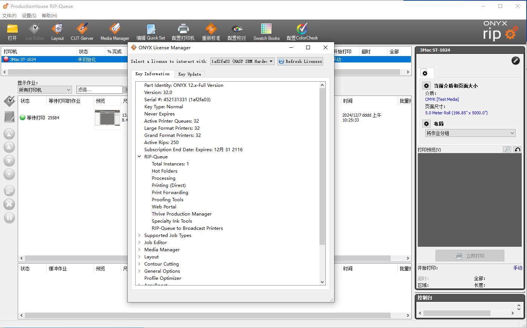Click the 重新校准 recalibrate toolbar icon
Image resolution: width=527 pixels, height=328 pixels.
pyautogui.click(x=211, y=29)
